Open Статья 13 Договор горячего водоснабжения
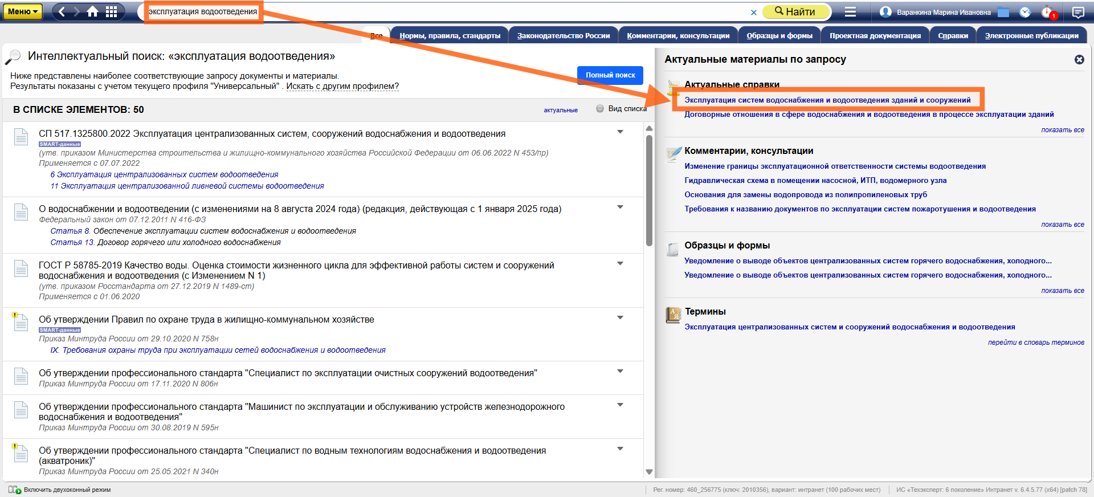The width and height of the screenshot is (1094, 497). [165, 242]
